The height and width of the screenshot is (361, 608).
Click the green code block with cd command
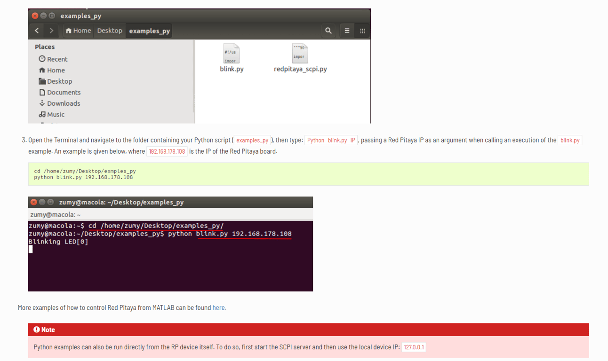tap(308, 174)
